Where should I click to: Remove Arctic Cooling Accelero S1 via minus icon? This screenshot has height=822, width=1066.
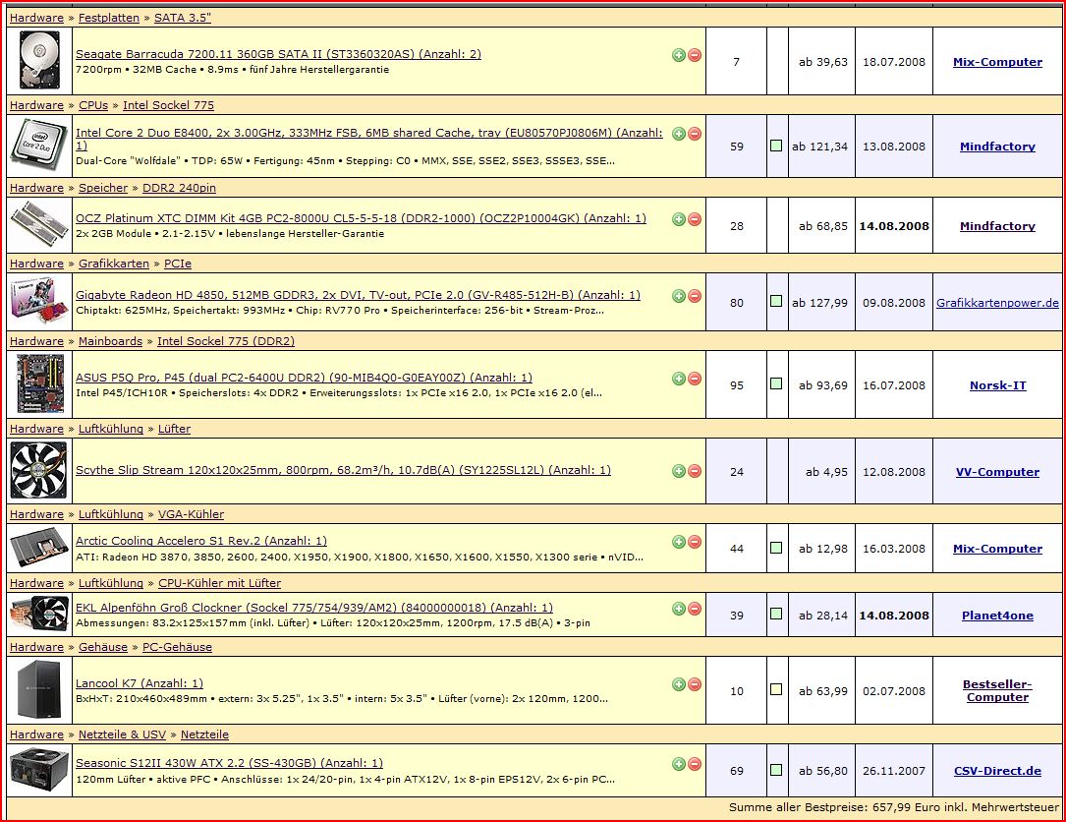[694, 542]
